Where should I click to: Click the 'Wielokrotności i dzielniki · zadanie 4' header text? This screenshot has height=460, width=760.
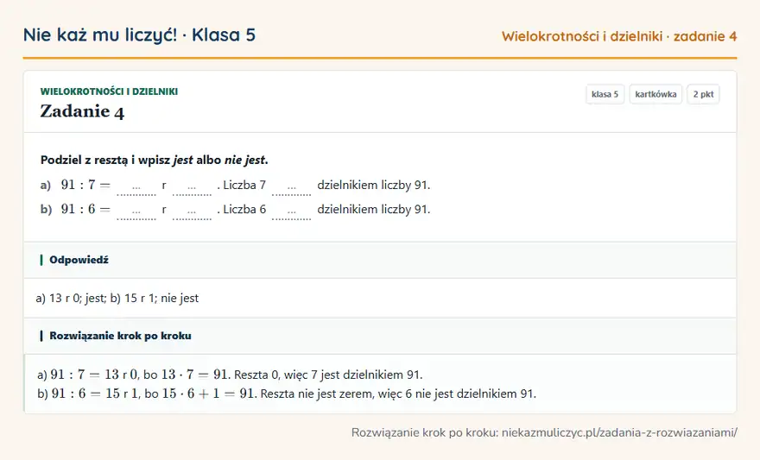click(x=619, y=36)
